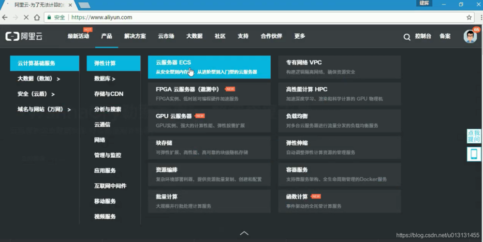
Task: Go to 控制台 console
Action: pos(423,36)
